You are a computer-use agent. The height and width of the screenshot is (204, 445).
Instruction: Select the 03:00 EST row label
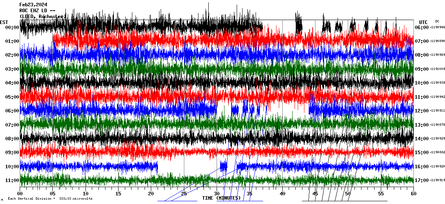[12, 69]
